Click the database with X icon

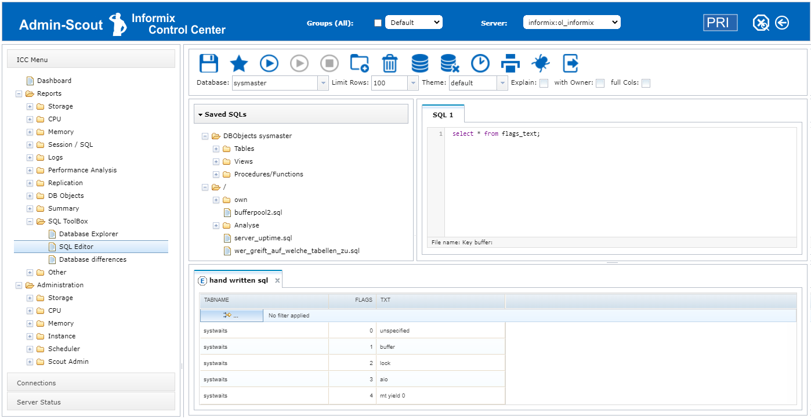point(450,63)
